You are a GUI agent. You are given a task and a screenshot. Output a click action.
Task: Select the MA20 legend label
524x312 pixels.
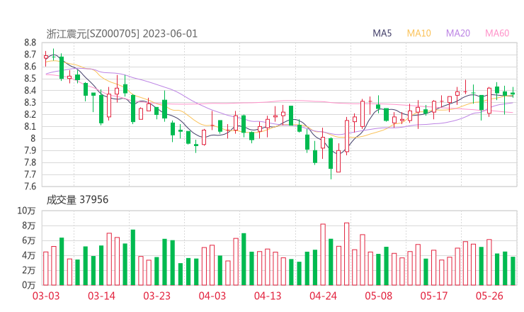[x=458, y=33]
